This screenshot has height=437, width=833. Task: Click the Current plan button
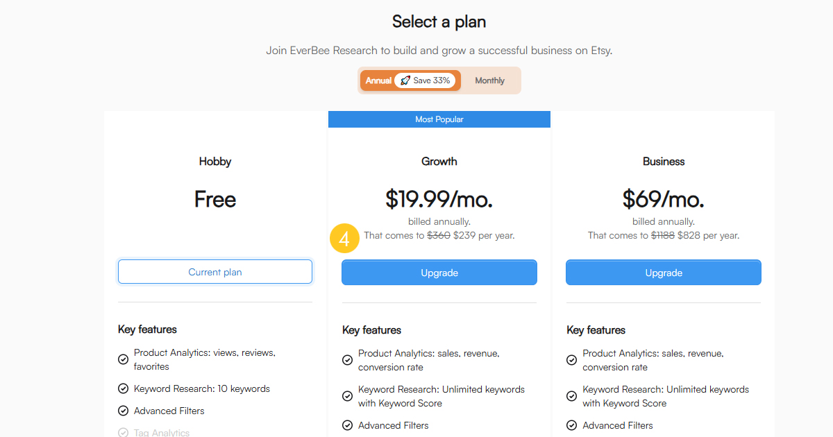click(x=215, y=272)
